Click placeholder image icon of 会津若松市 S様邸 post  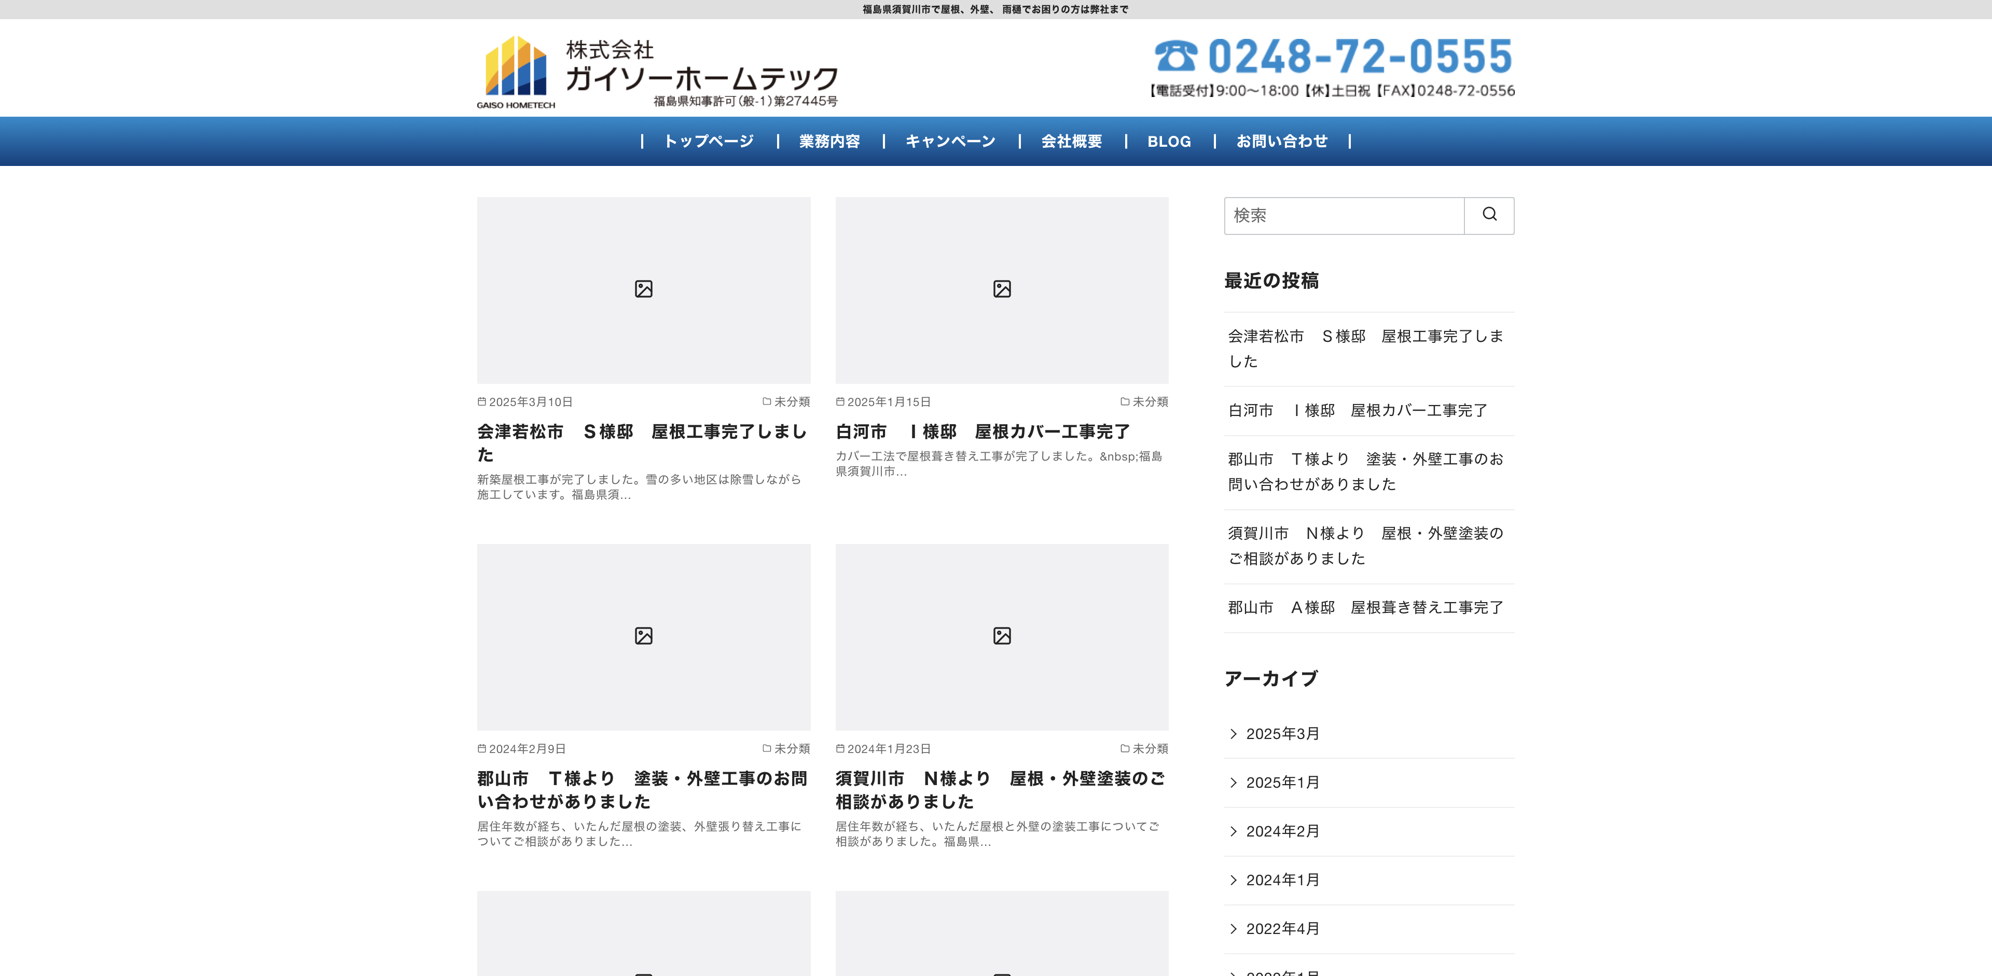tap(643, 289)
